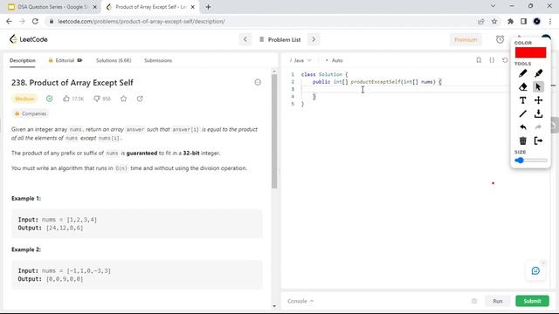The height and width of the screenshot is (314, 559).
Task: Click the editor bookmark icon
Action: pyautogui.click(x=479, y=60)
